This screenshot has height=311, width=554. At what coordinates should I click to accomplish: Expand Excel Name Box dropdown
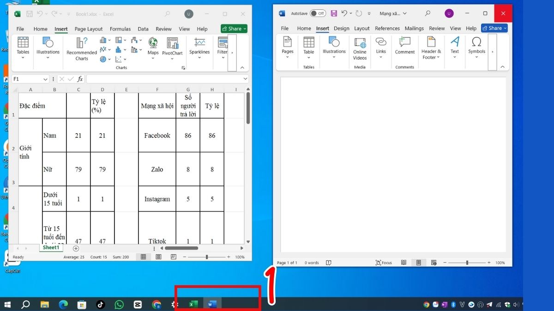[x=45, y=79]
